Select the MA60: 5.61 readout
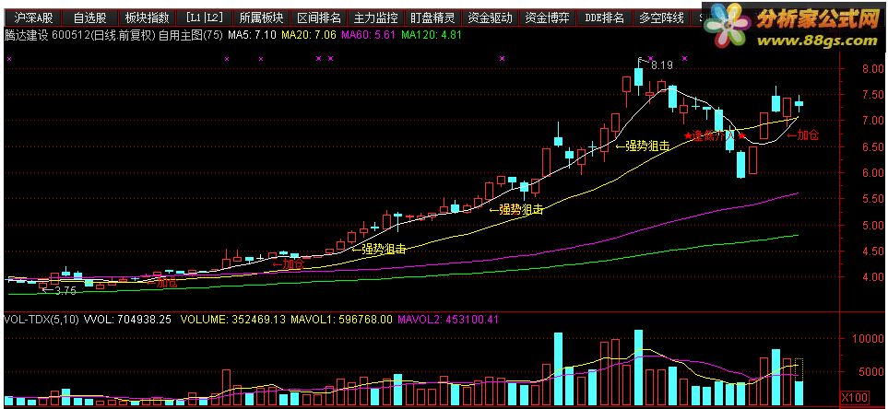 click(x=369, y=35)
